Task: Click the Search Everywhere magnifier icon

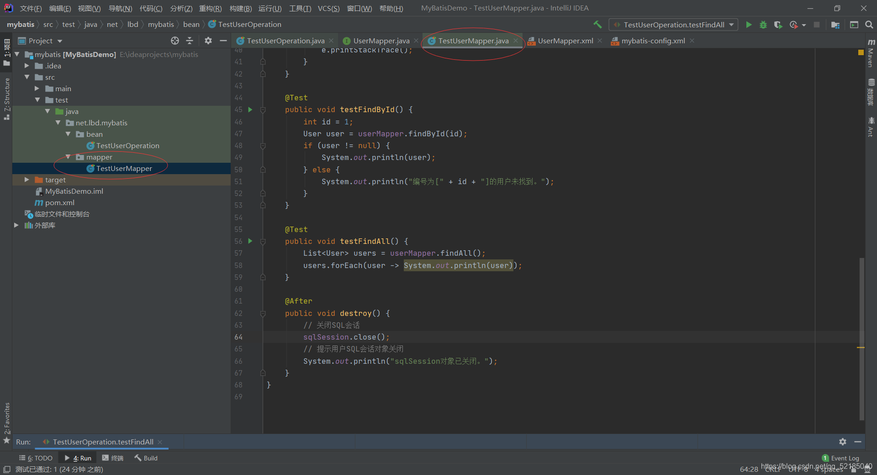Action: pos(869,25)
